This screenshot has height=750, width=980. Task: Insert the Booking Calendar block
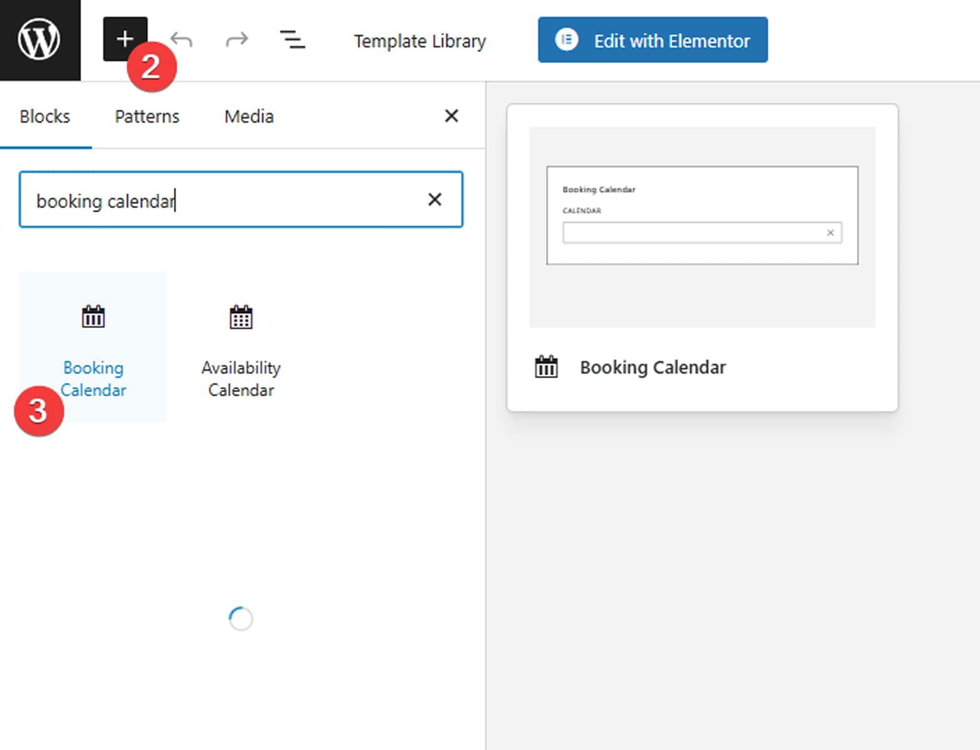(93, 347)
